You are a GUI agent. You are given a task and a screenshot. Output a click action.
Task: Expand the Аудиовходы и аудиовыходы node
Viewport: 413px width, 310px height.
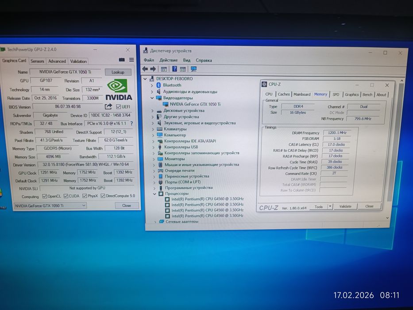[x=152, y=92]
